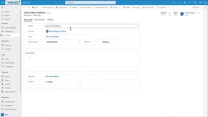Open Mark Markham in Call From

pos(58,32)
